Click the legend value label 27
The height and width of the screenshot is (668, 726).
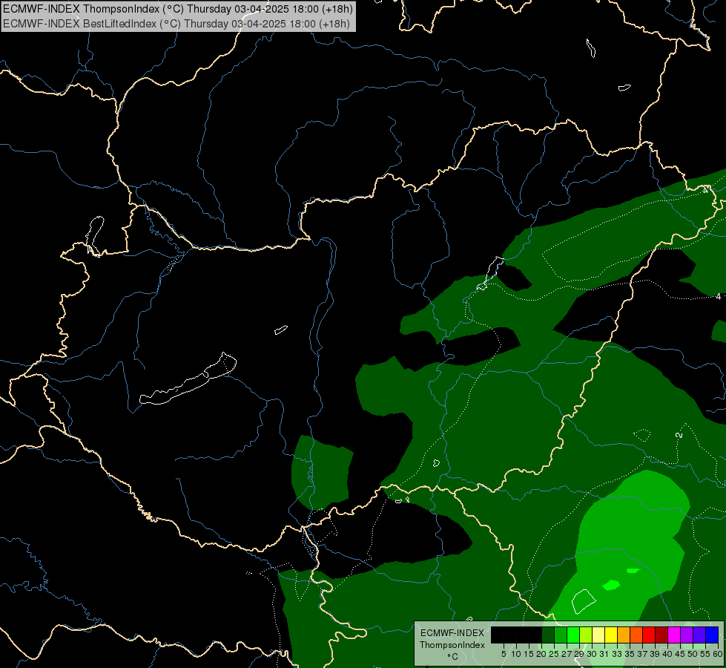click(x=567, y=654)
